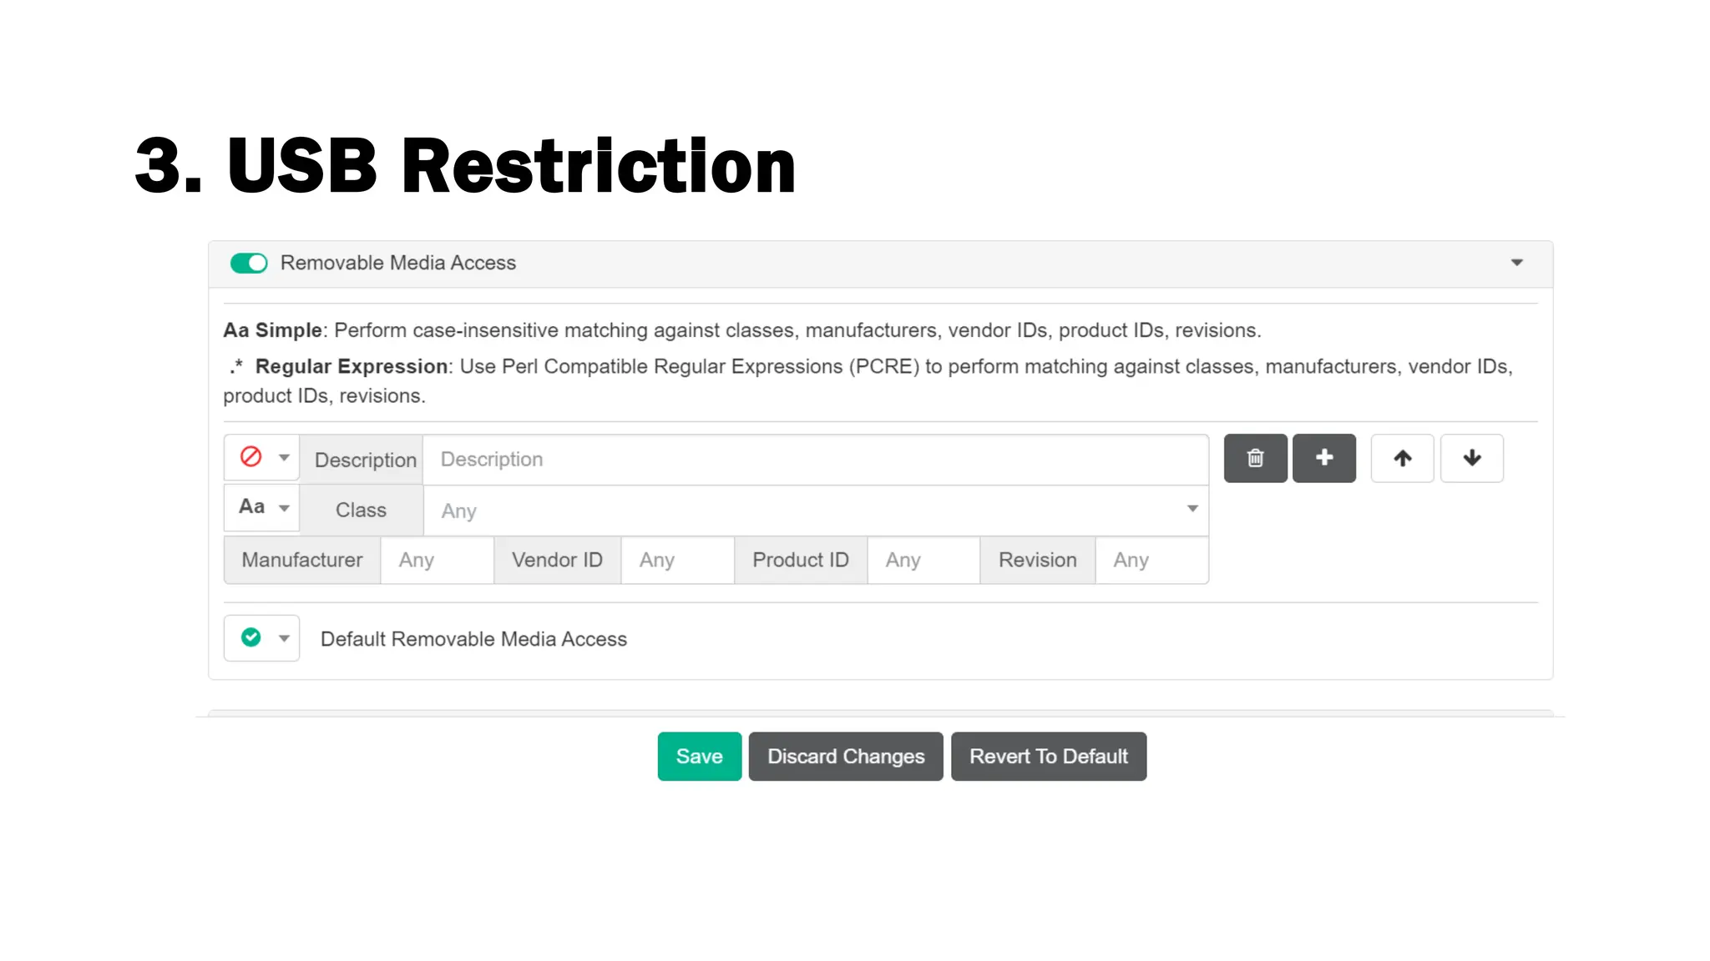This screenshot has height=961, width=1710.
Task: Open Default Removable Media Access dropdown arrow
Action: 284,639
